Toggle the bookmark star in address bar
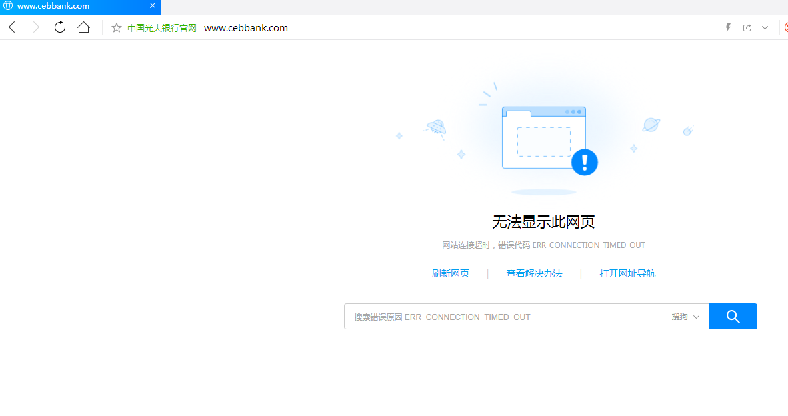Viewport: 788px width, 416px height. click(115, 27)
